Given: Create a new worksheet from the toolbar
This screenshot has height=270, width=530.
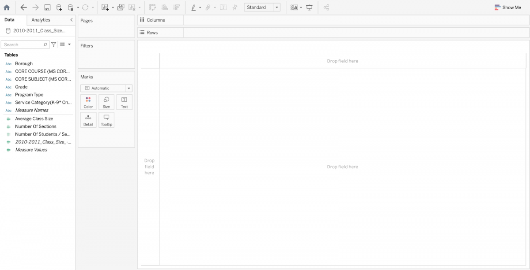Looking at the screenshot, I should coord(105,7).
